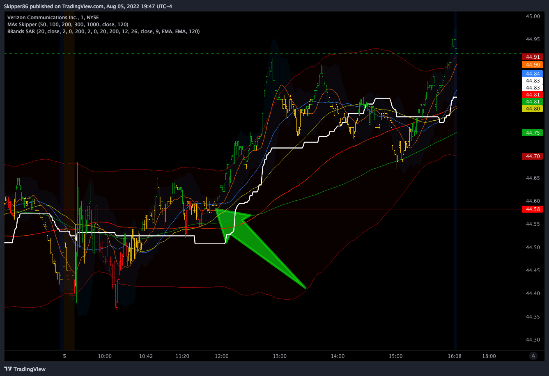Viewport: 549px width, 376px height.
Task: Click the 11:20 time axis label
Action: (182, 356)
